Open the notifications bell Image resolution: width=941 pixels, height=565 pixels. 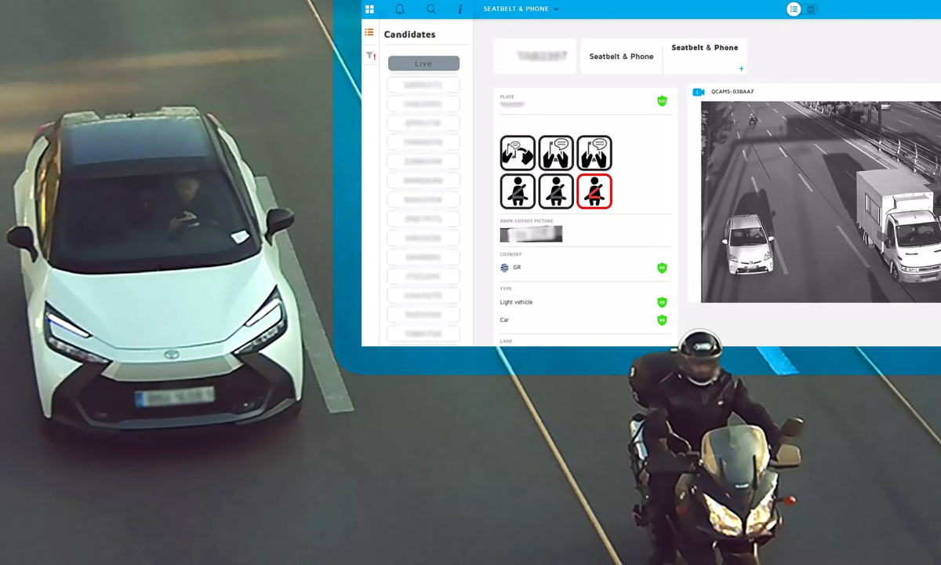coord(399,9)
